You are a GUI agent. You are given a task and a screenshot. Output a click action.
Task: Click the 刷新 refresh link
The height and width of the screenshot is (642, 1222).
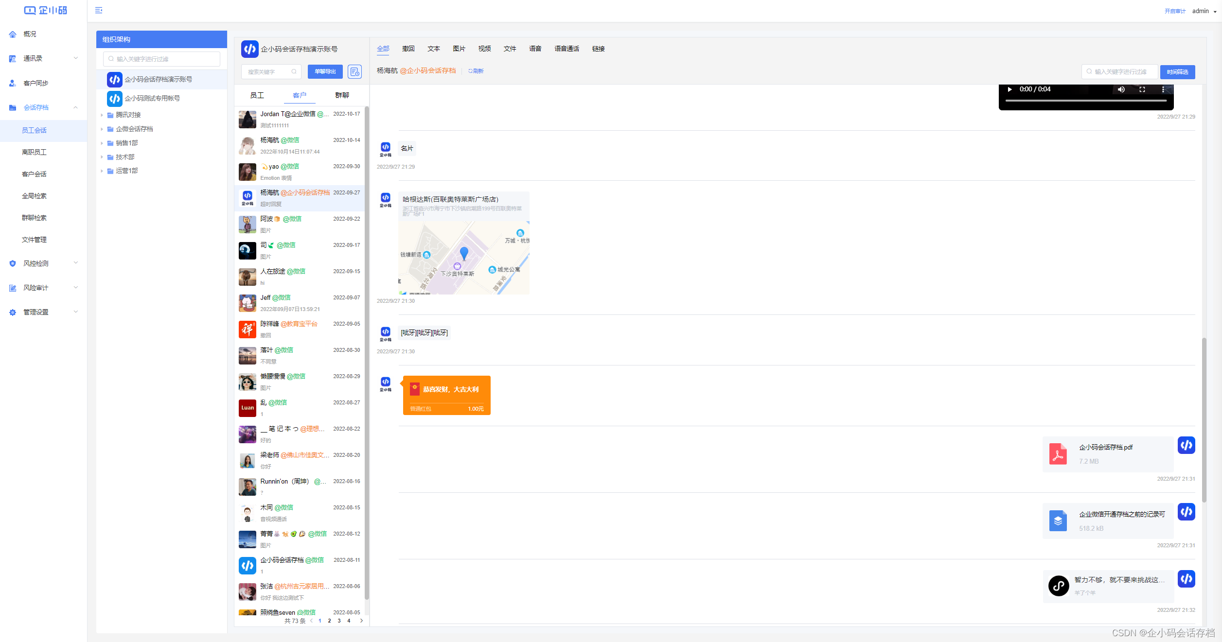click(x=476, y=71)
